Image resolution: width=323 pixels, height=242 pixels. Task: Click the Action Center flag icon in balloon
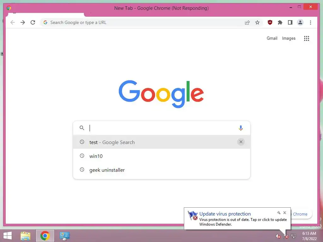point(193,216)
